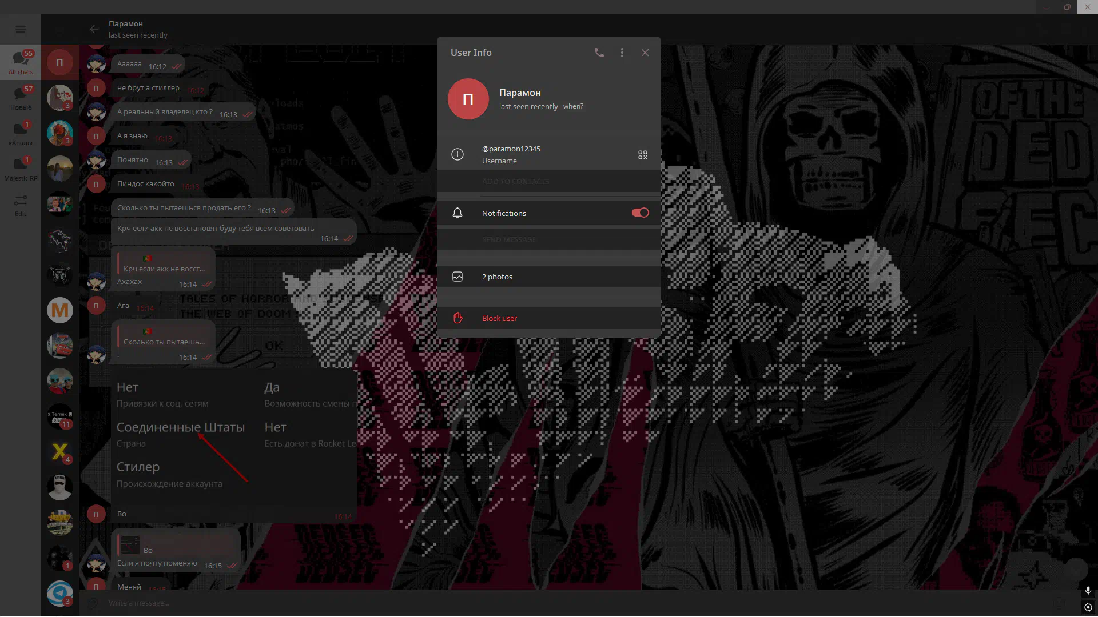
Task: Click the 'when?' link next to last seen
Action: point(573,106)
